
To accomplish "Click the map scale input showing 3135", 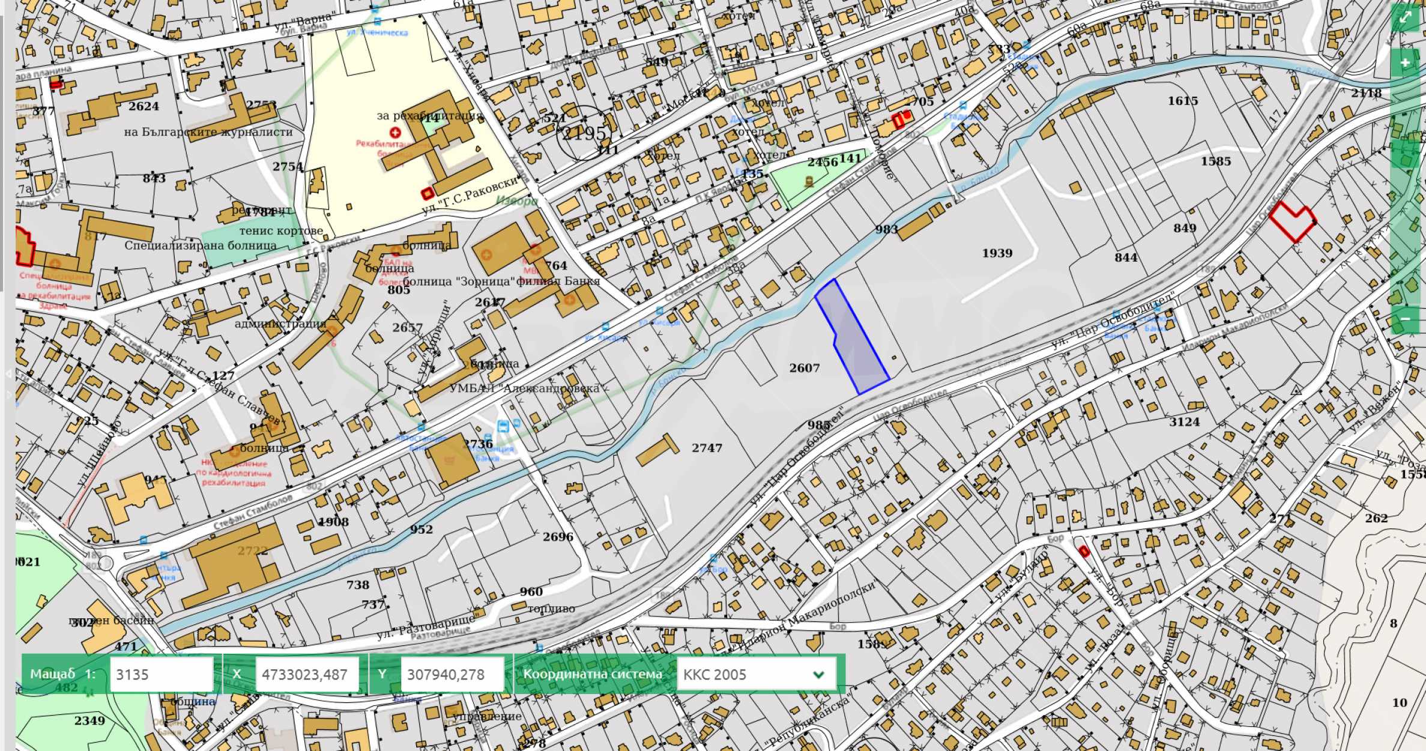I will (x=161, y=674).
